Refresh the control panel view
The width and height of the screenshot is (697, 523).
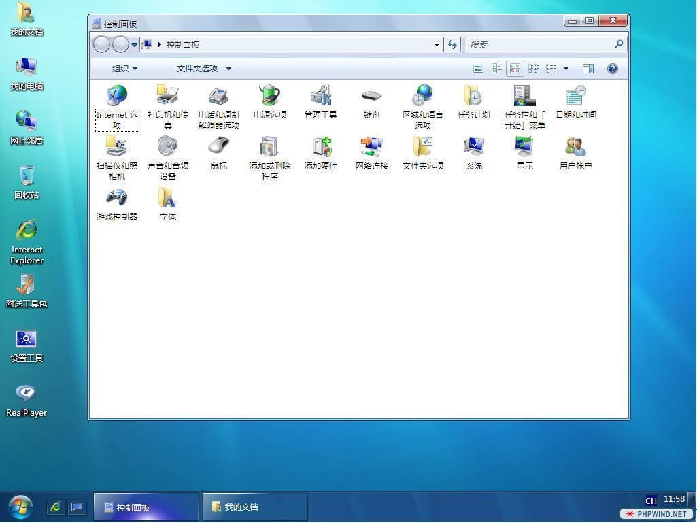pos(452,44)
